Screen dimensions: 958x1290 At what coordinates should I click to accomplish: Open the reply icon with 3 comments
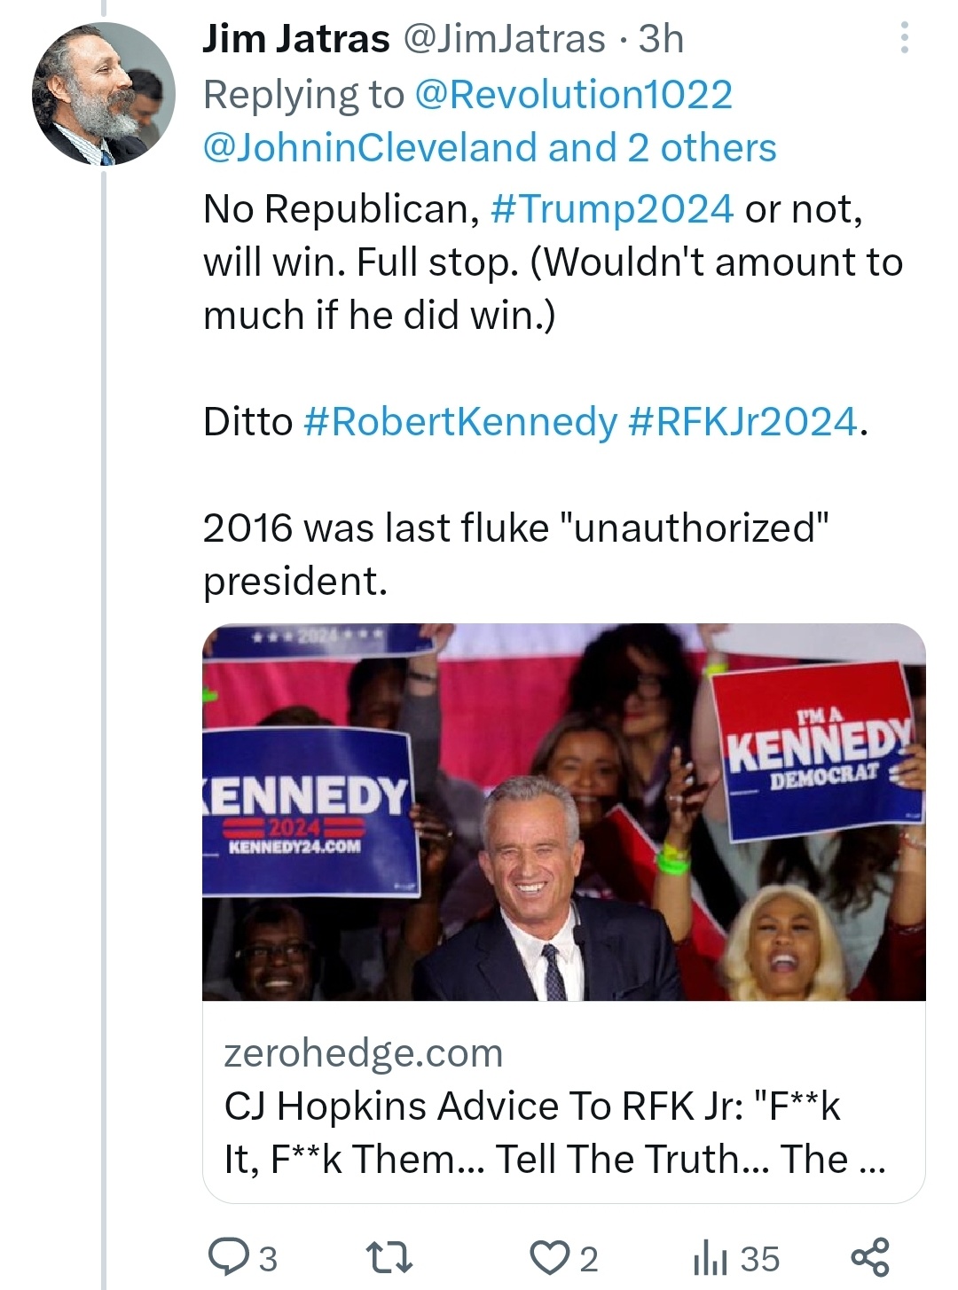pos(227,1256)
